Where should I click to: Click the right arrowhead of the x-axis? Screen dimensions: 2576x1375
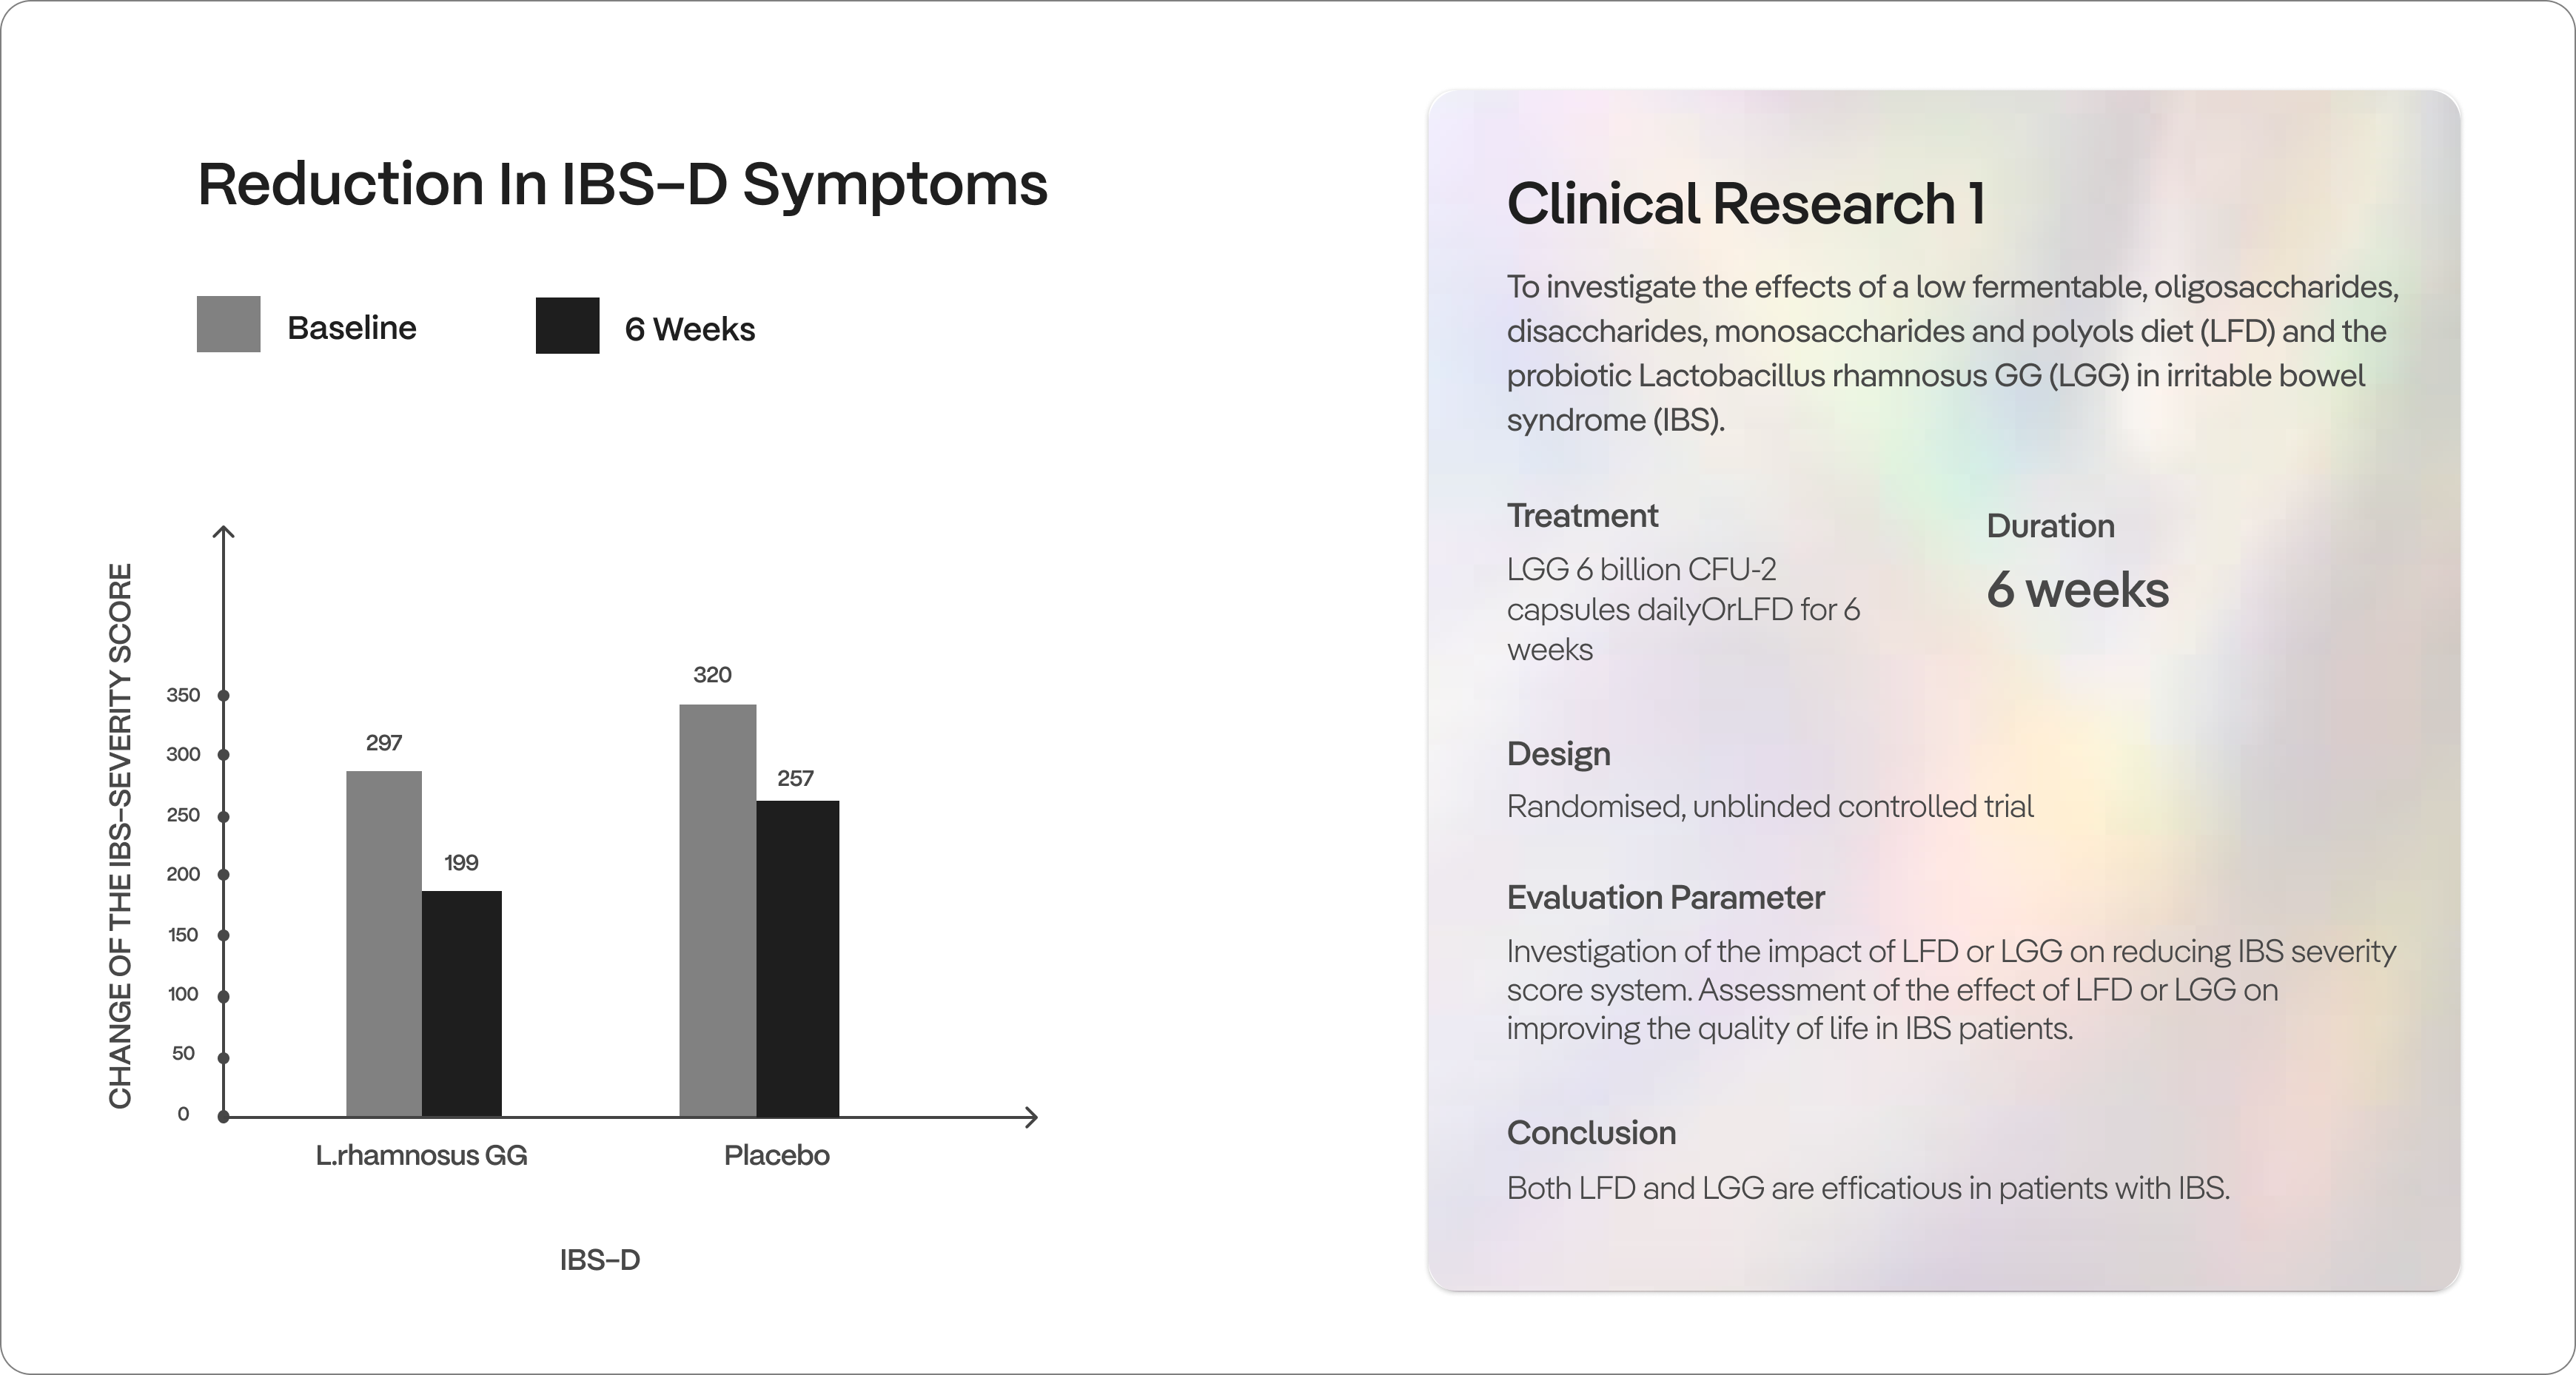coord(1031,1116)
